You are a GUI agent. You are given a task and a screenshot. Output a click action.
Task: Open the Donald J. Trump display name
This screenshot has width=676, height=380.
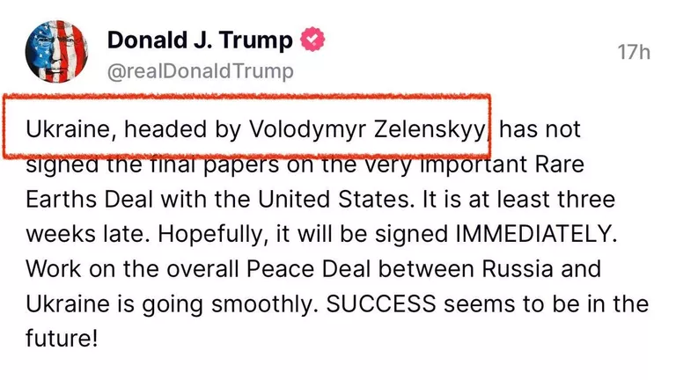coord(201,40)
